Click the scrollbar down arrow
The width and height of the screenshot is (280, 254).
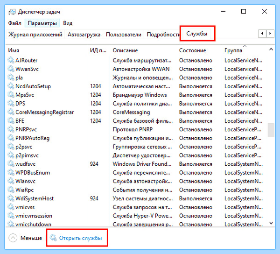coord(271,223)
